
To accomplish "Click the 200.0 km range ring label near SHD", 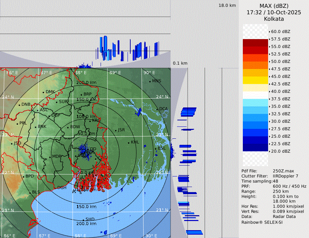I will tap(86, 224).
